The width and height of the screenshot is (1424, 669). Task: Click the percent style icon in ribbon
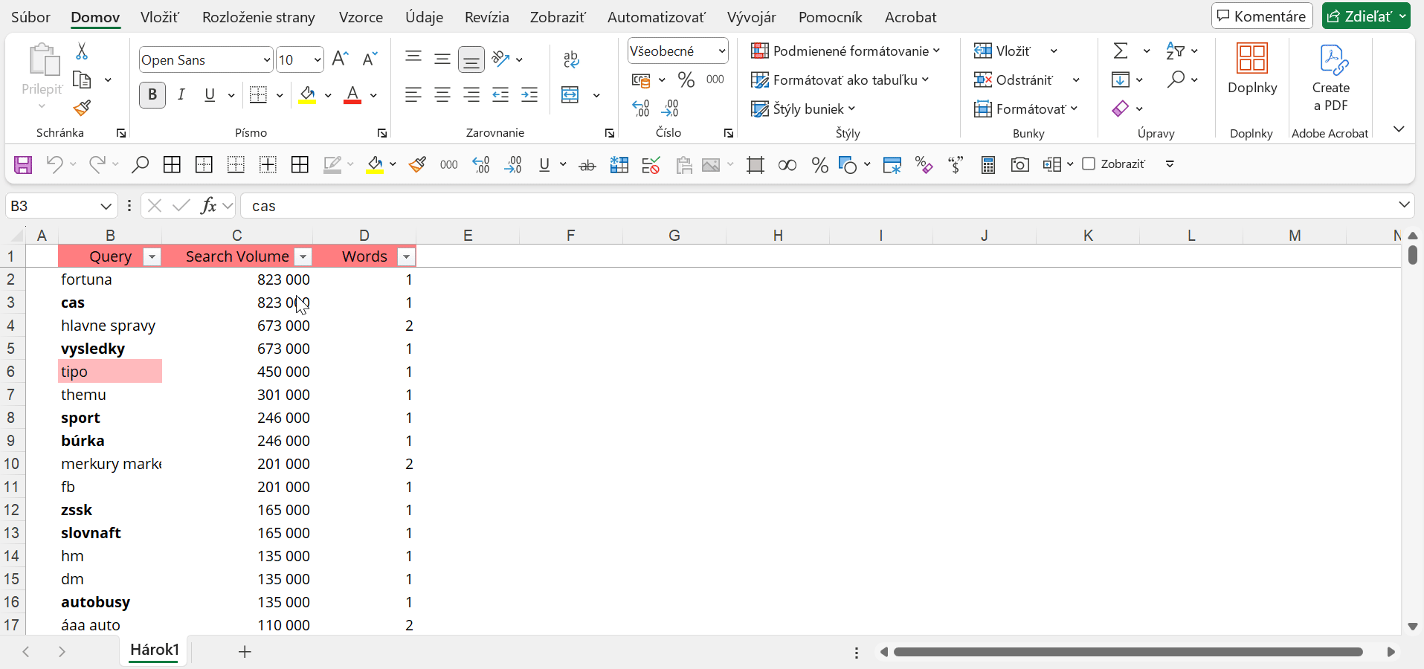[686, 80]
